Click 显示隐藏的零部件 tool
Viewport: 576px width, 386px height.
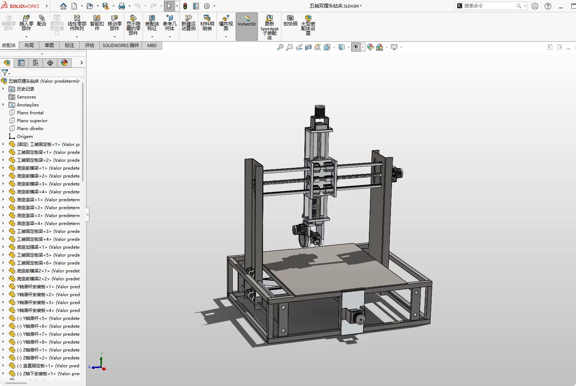coord(133,25)
